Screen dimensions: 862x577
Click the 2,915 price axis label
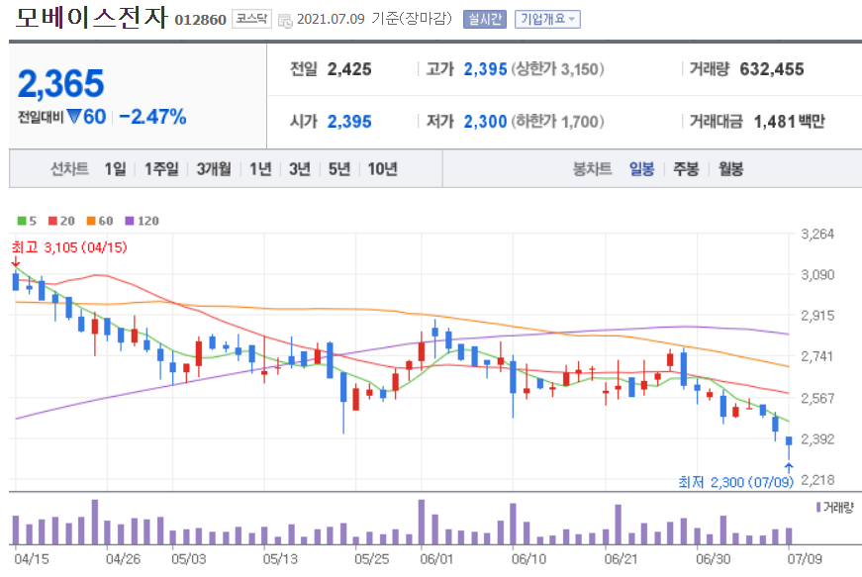coord(817,316)
